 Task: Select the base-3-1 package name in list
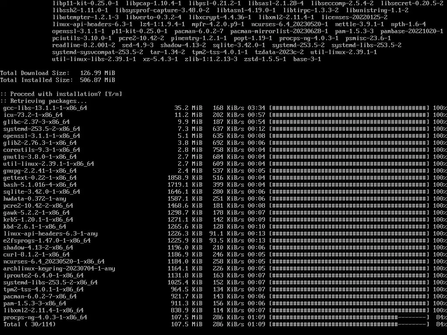pos(307,59)
